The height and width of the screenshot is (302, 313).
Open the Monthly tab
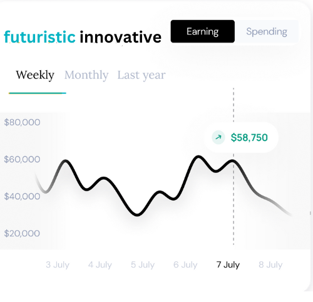click(86, 75)
